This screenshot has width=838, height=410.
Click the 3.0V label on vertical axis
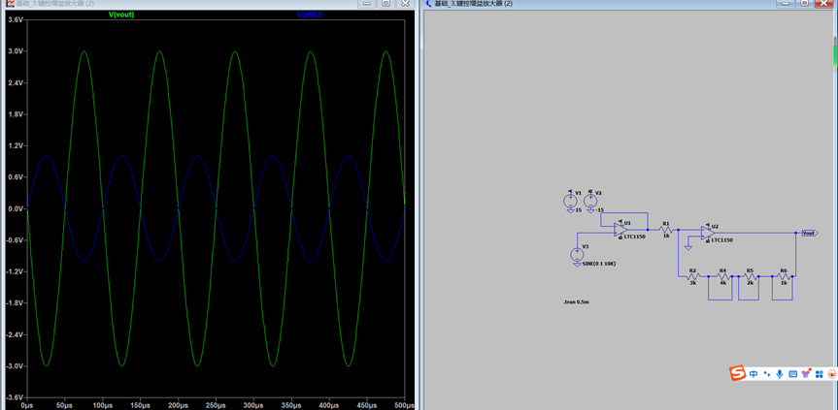(15, 51)
